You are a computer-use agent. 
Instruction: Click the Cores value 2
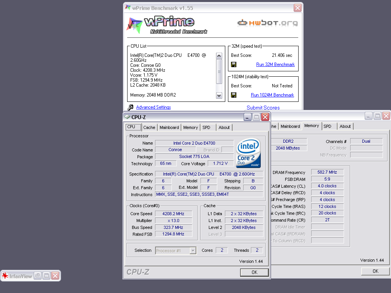(x=222, y=250)
